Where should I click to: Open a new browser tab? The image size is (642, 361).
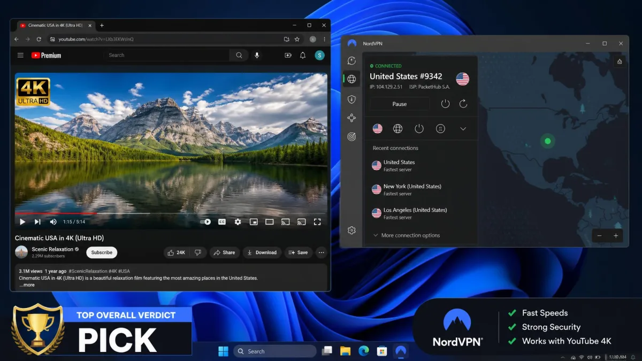point(102,25)
